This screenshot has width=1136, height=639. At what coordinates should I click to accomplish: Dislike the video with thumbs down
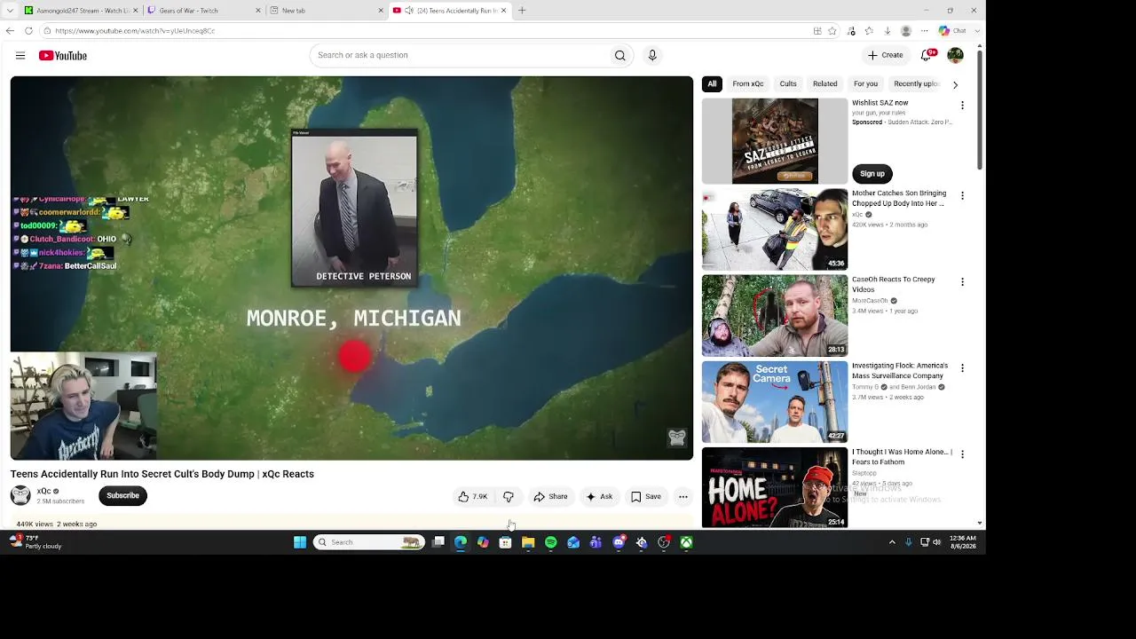509,497
